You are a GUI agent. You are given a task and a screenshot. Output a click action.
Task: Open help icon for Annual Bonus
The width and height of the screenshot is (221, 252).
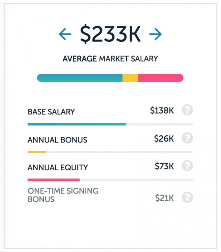coord(187,138)
